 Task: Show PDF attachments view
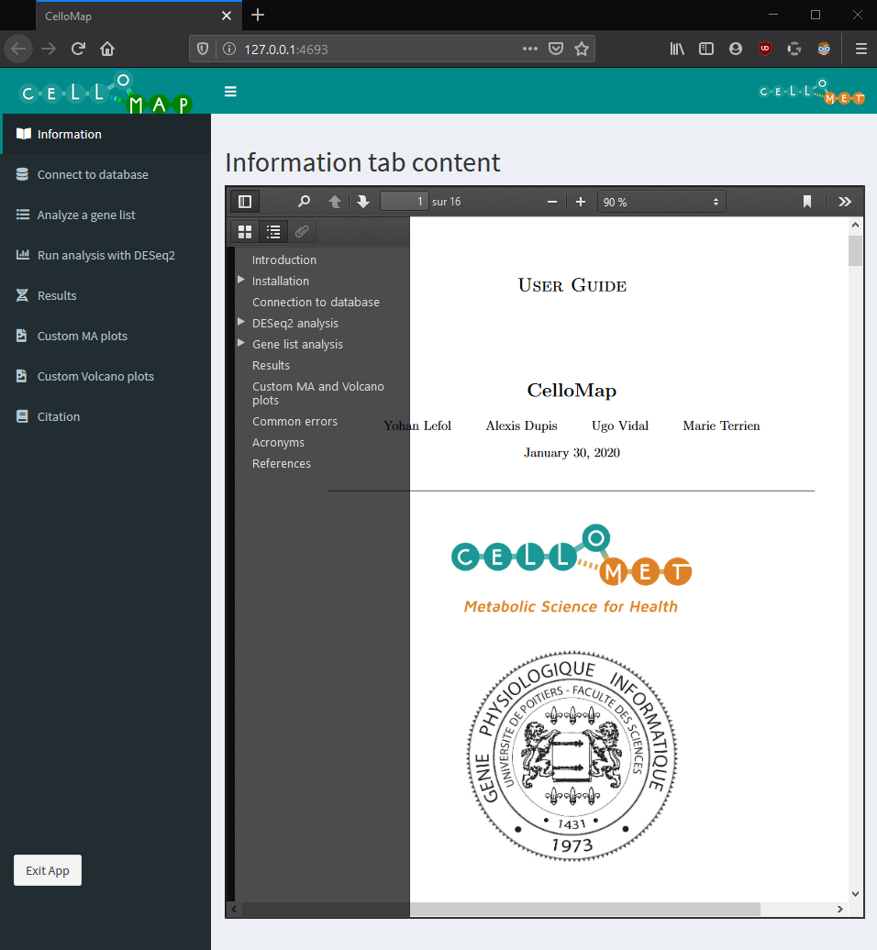point(302,231)
